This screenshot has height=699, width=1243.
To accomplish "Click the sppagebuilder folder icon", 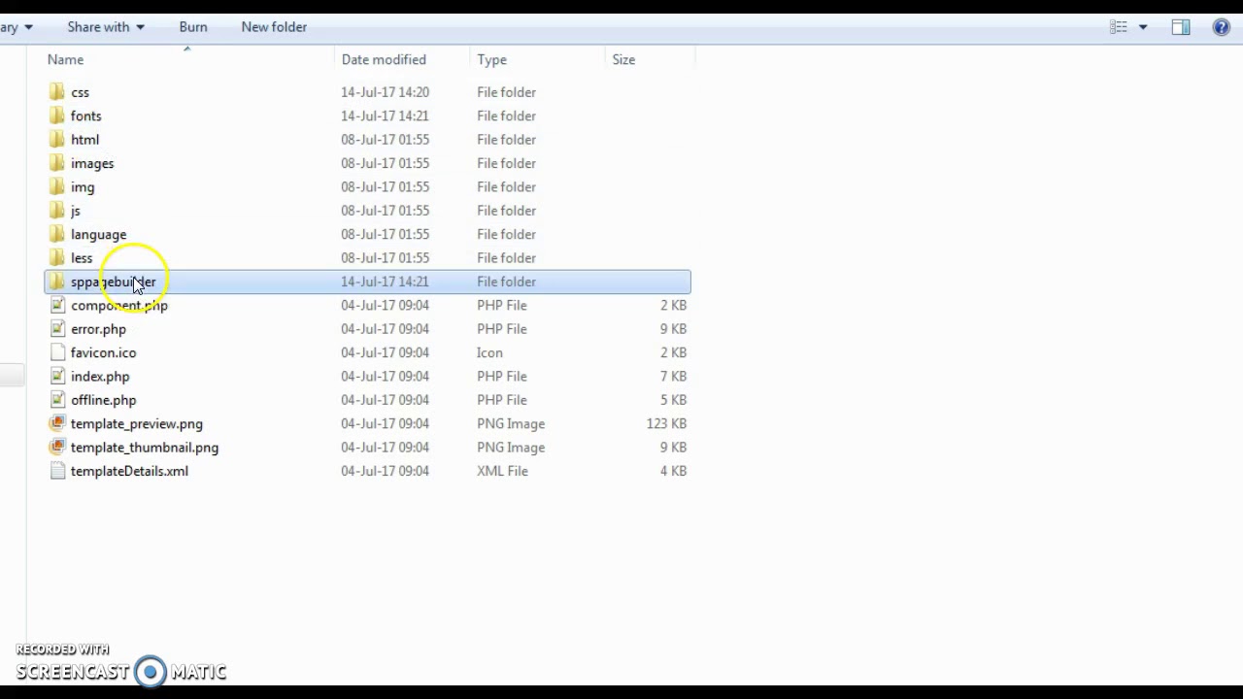I will [x=57, y=282].
